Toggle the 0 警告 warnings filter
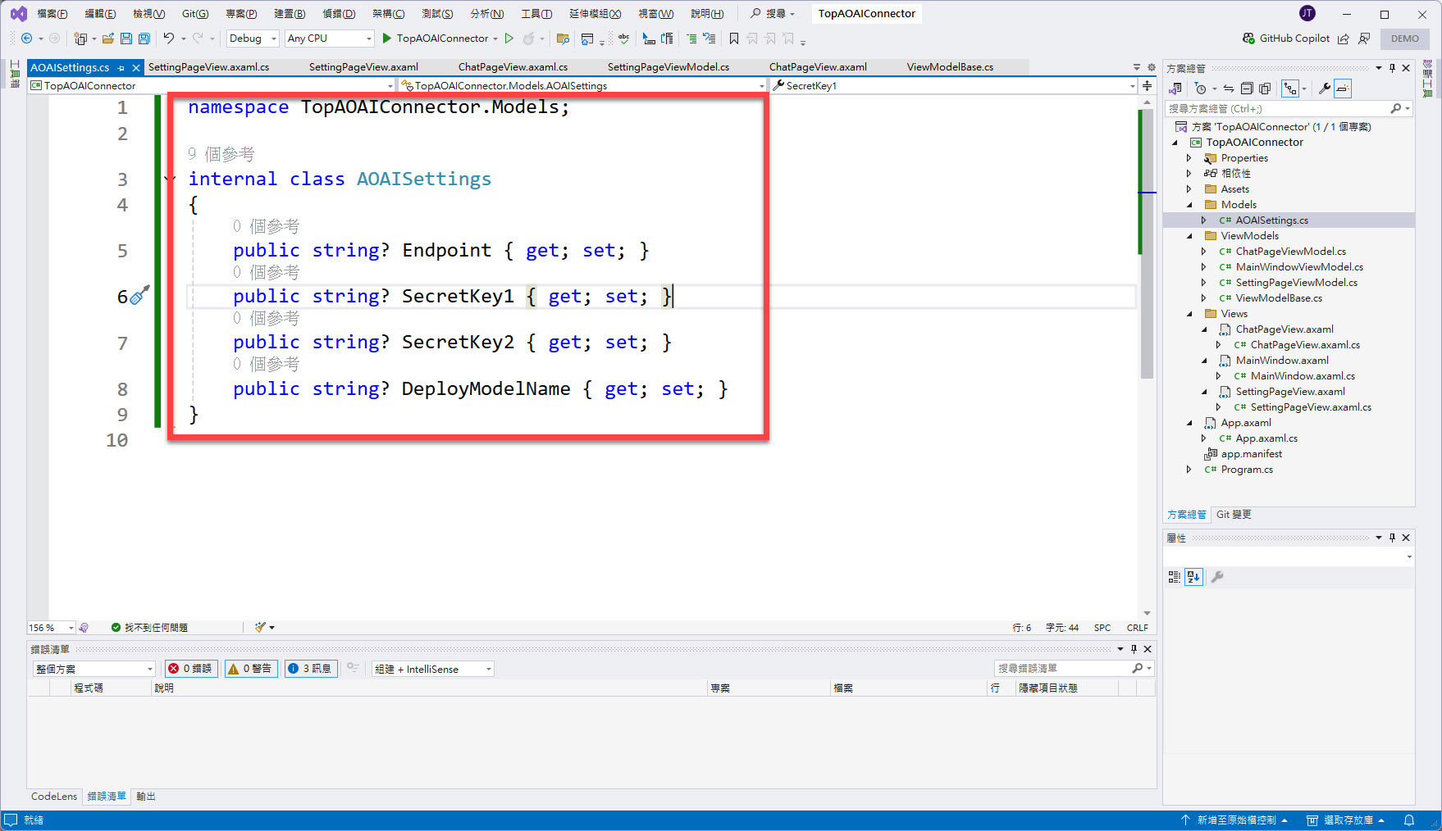The height and width of the screenshot is (831, 1442). (250, 669)
